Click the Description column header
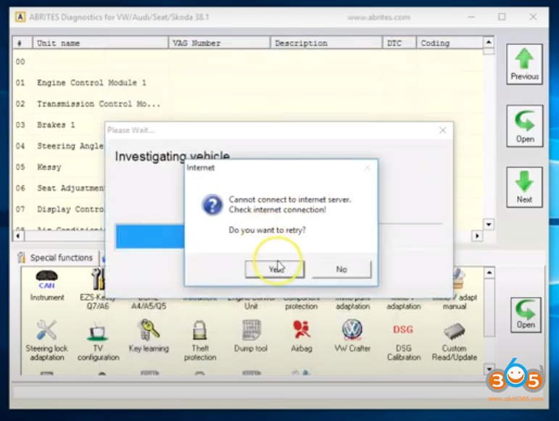This screenshot has width=559, height=421. 326,43
